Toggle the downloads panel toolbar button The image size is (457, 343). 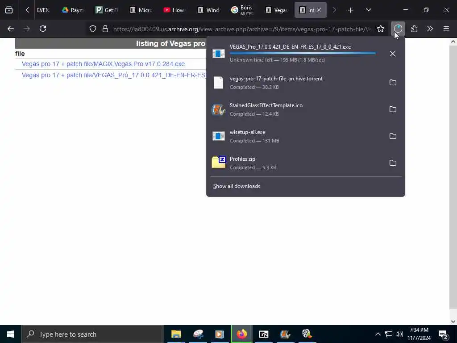click(x=398, y=29)
